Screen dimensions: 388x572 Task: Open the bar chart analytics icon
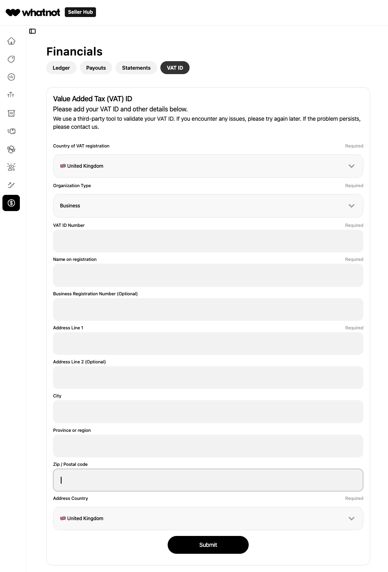[11, 77]
